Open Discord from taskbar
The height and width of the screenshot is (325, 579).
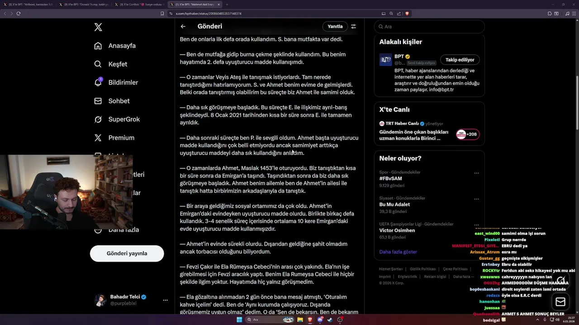pos(320,320)
